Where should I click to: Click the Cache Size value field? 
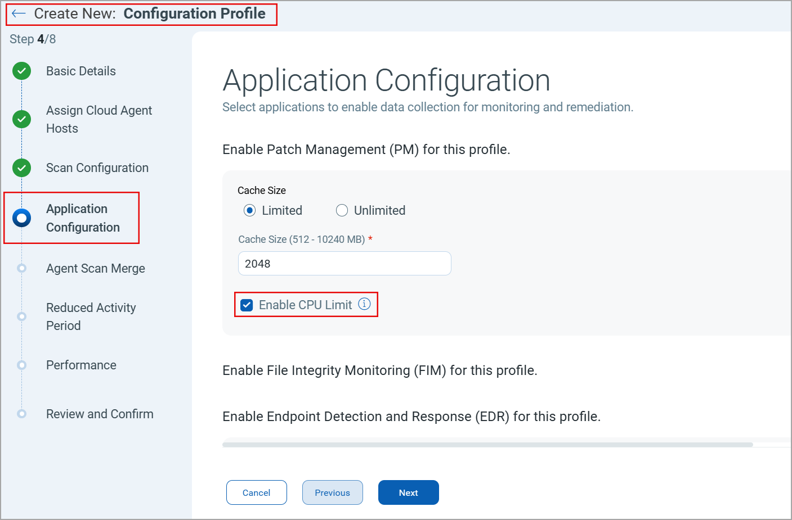(x=344, y=263)
